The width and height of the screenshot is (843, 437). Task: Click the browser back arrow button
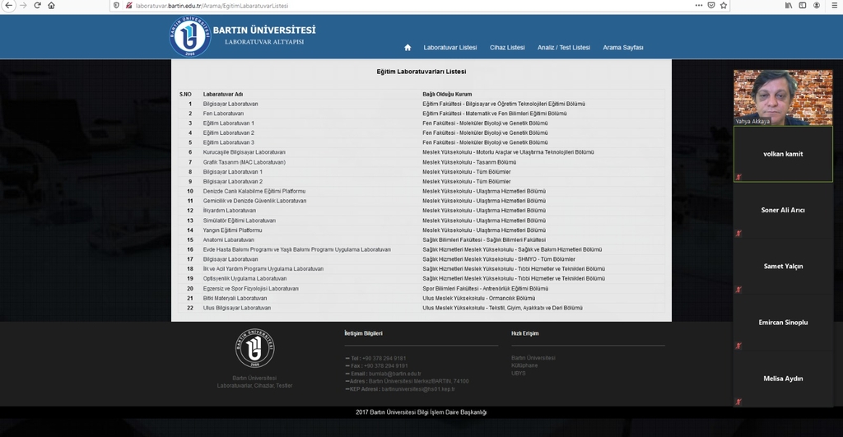(9, 5)
